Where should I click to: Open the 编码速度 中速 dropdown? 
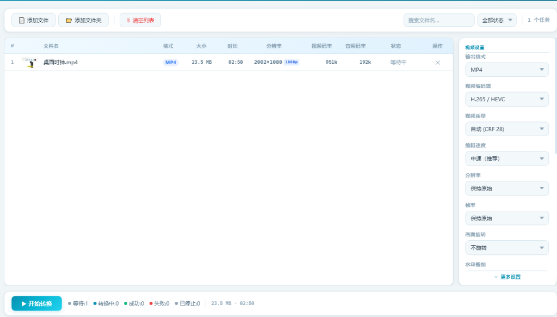click(x=506, y=158)
